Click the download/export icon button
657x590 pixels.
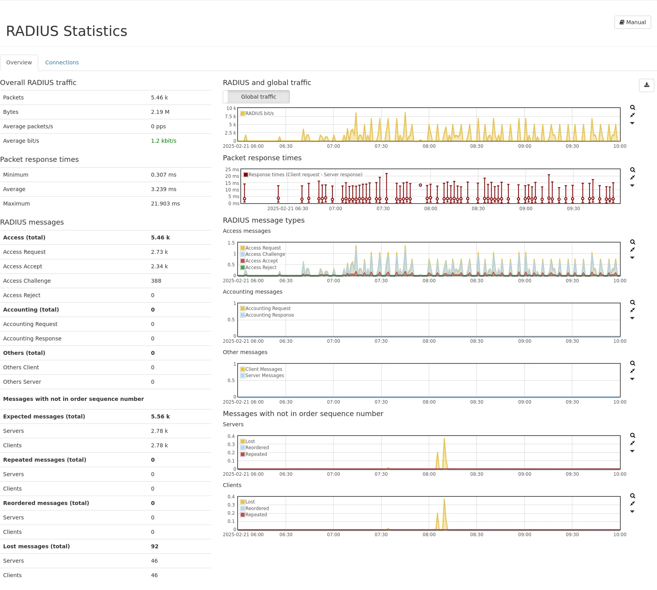646,85
